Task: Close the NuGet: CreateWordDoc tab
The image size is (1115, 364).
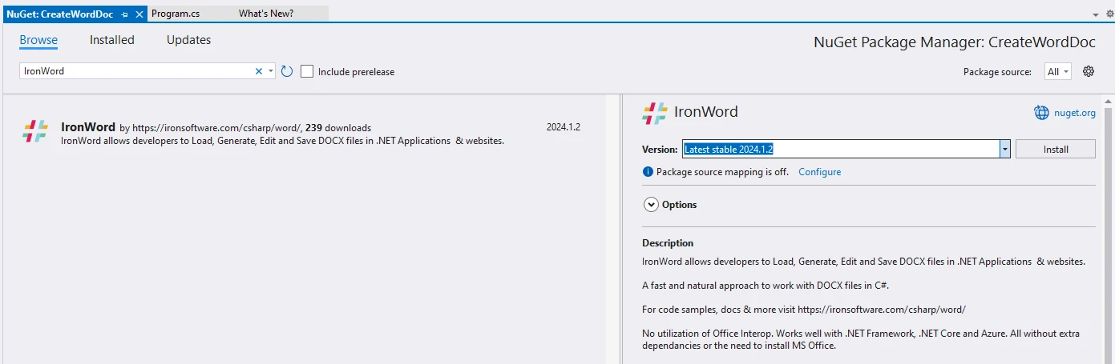Action: [x=139, y=14]
